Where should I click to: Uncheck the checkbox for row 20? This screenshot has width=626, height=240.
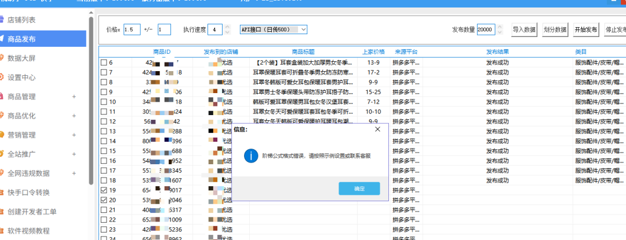(104, 200)
